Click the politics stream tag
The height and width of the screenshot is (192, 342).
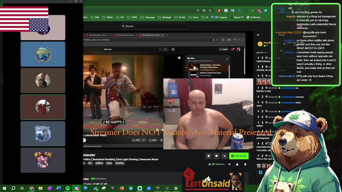pyautogui.click(x=99, y=163)
